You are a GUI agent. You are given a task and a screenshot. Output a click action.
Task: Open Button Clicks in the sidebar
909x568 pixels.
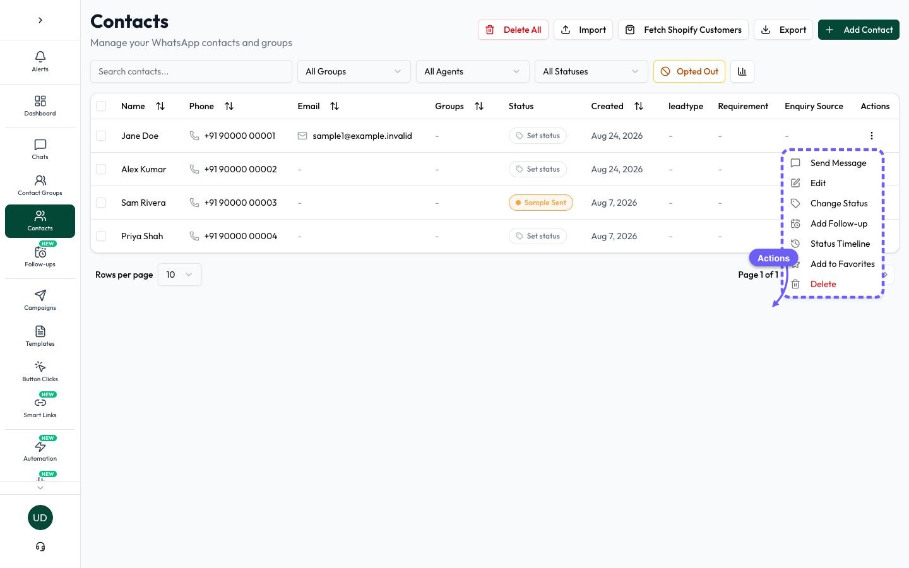point(40,372)
